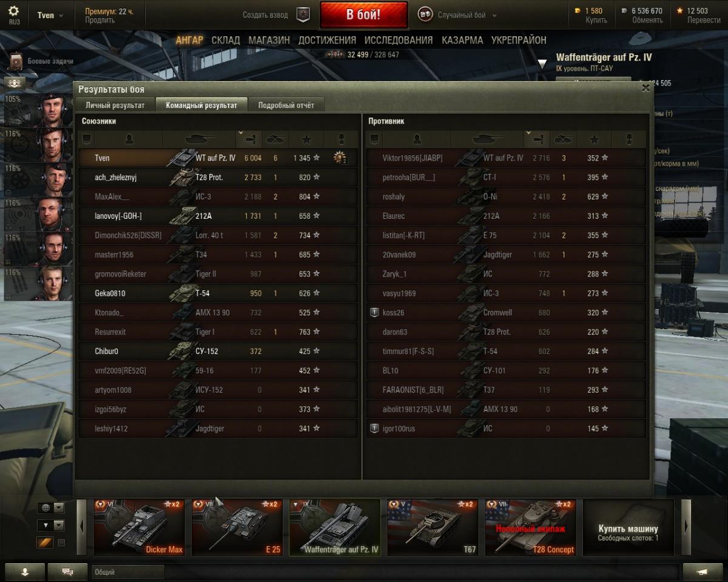Toggle the elite vehicles stripe filter
Viewport: 728px width, 582px height.
45,543
